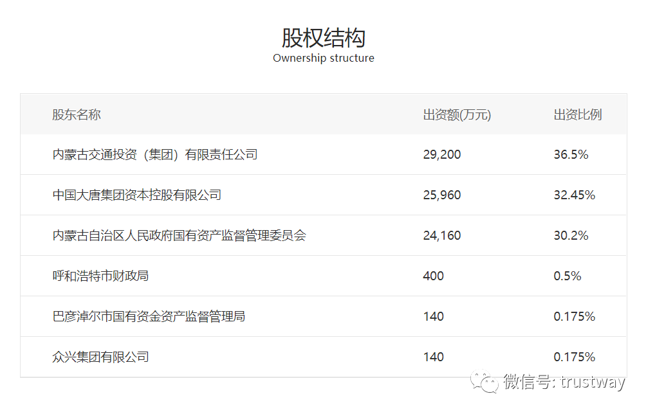Image resolution: width=646 pixels, height=412 pixels.
Task: Click 巴彦淖尔市国有资金资产监督管理局 shareholder name
Action: pos(149,316)
